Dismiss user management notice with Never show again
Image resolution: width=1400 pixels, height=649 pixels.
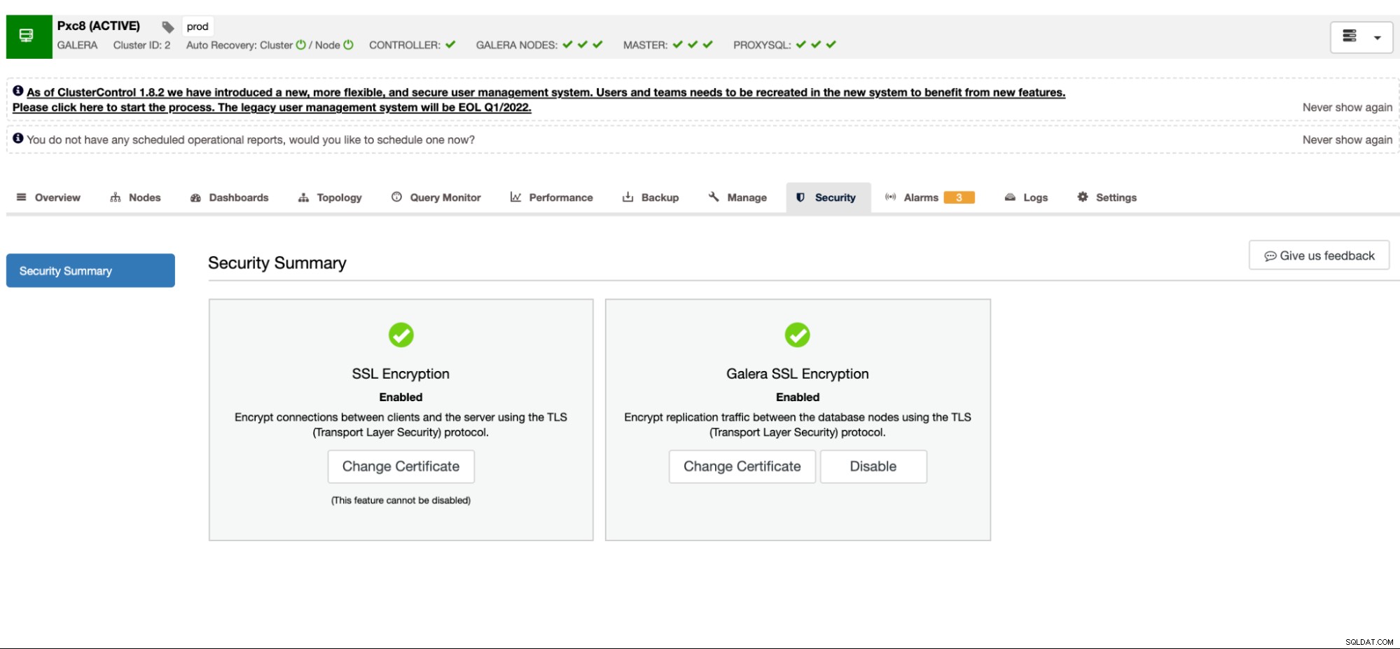[1347, 107]
